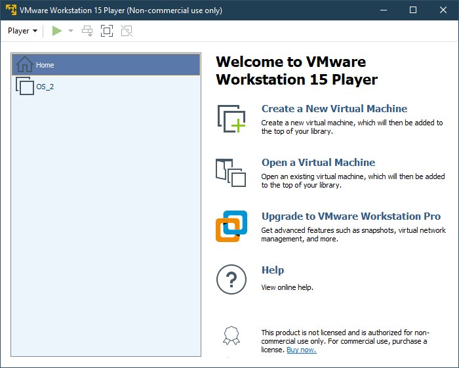Open the Player dropdown menu

(x=22, y=31)
